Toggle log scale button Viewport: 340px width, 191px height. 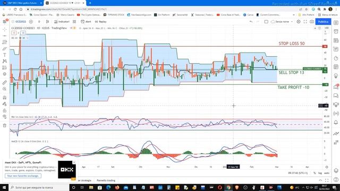click(320, 173)
